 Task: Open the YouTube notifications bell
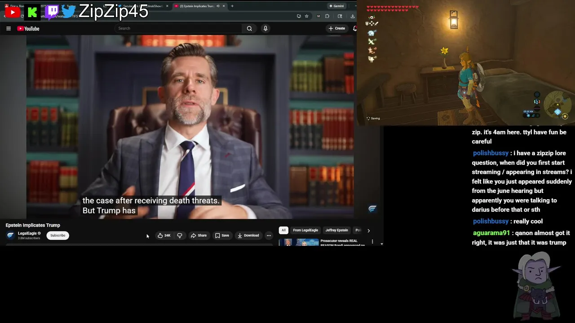point(354,28)
